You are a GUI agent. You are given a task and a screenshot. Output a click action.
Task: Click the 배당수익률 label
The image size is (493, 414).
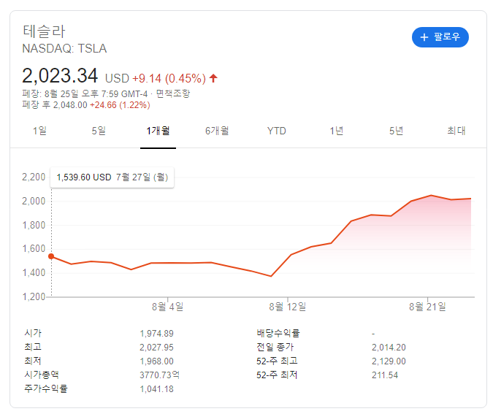278,333
